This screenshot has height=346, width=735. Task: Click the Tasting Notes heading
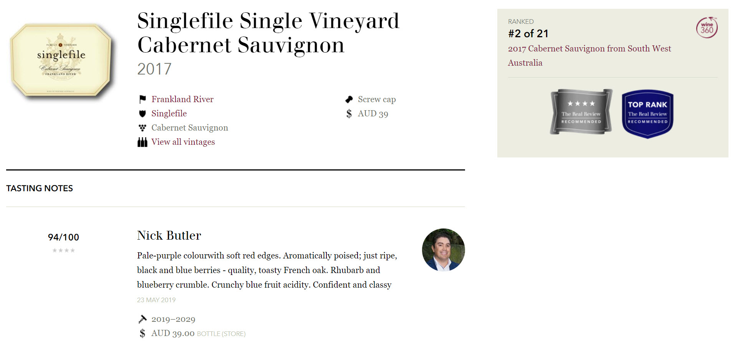coord(40,188)
